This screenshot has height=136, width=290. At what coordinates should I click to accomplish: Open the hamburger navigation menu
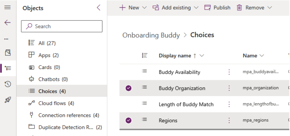[x=8, y=8]
